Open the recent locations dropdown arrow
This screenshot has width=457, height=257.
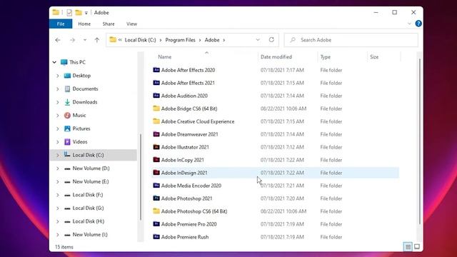pos(85,40)
